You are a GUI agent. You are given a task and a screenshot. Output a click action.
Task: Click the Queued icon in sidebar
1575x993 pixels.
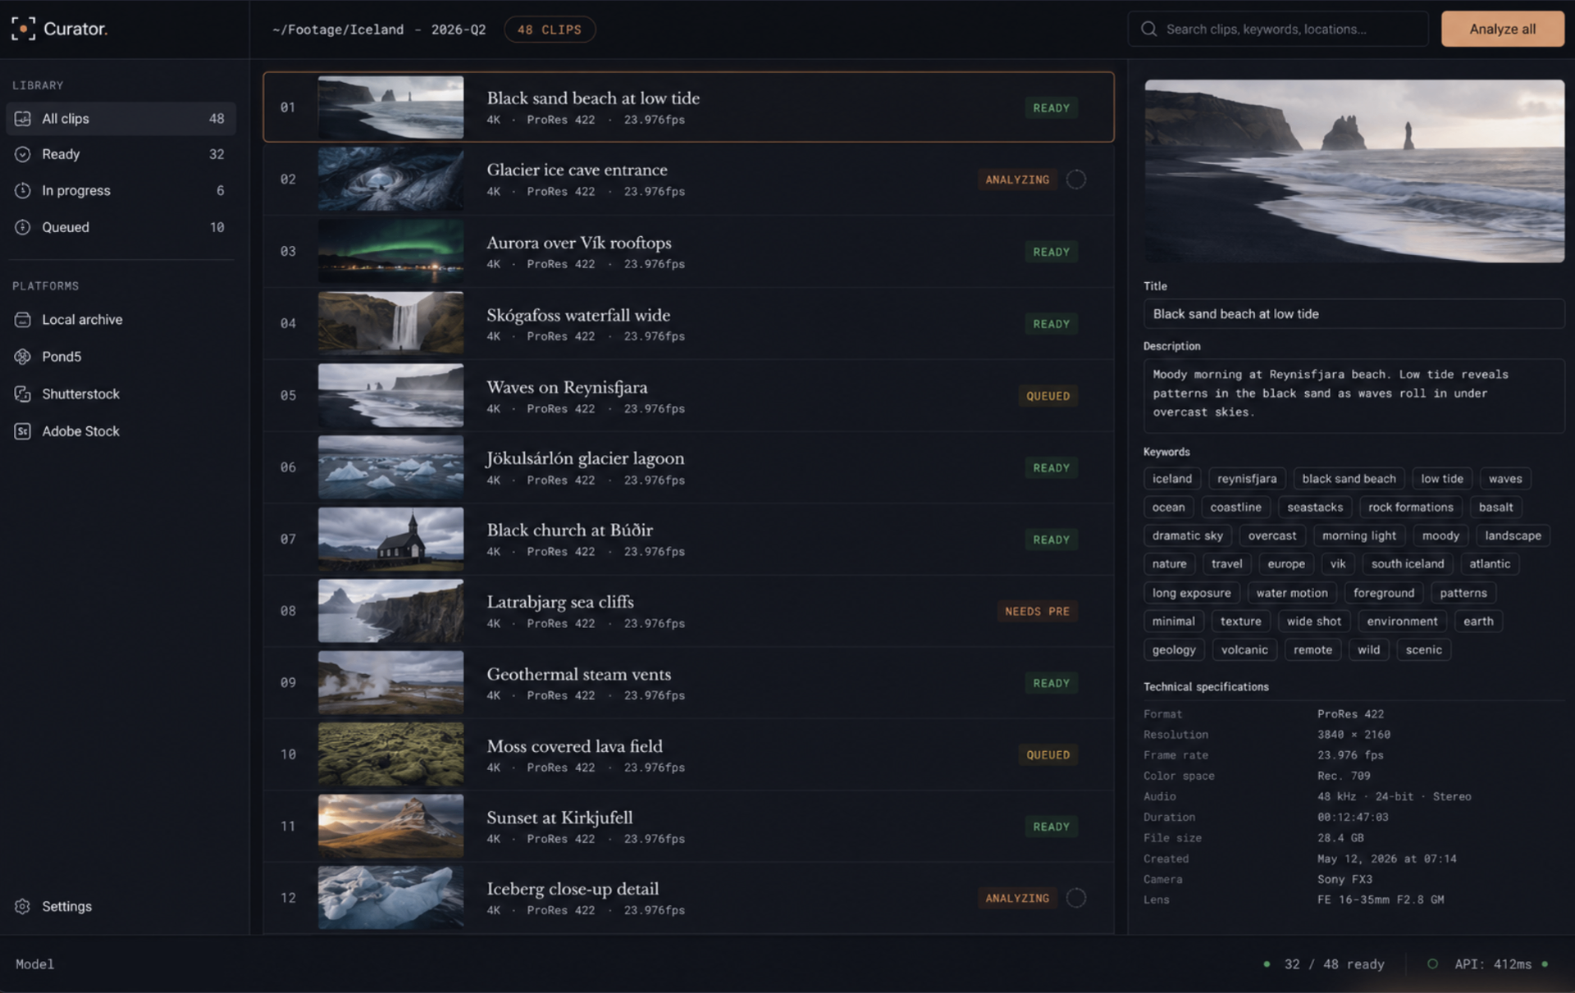click(x=23, y=227)
